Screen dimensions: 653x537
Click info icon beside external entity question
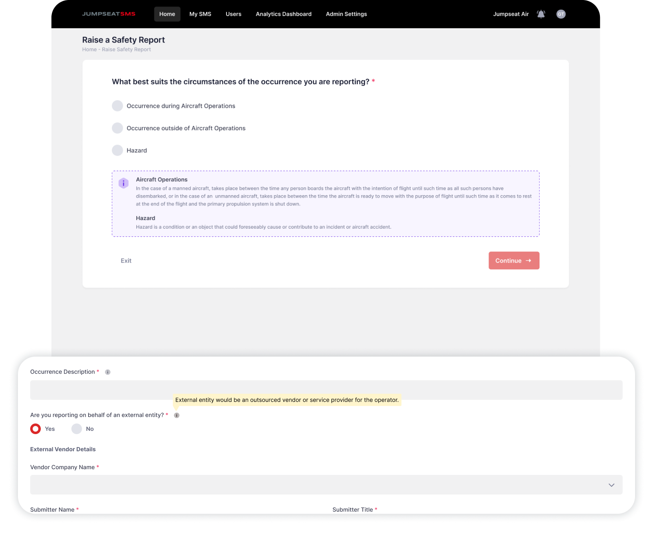coord(177,415)
